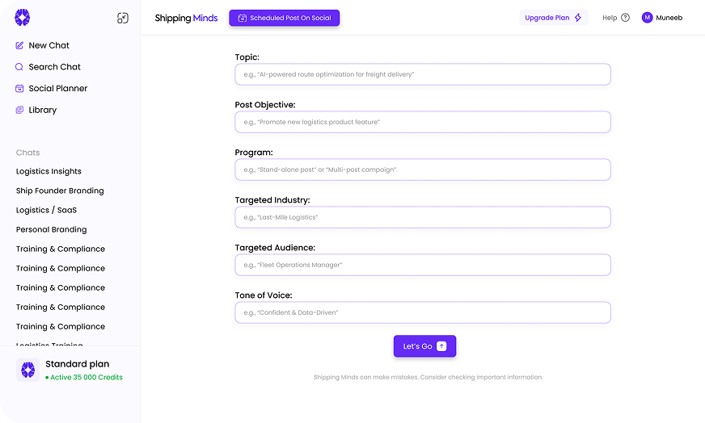The height and width of the screenshot is (423, 705).
Task: Click the Library icon in sidebar
Action: click(x=19, y=110)
